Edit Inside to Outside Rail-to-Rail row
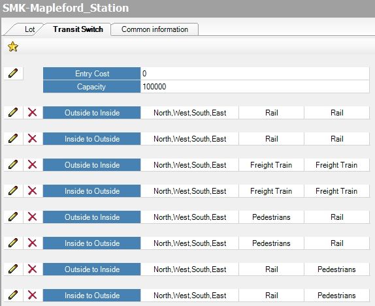Screen dimensions: 375x306 (13, 138)
